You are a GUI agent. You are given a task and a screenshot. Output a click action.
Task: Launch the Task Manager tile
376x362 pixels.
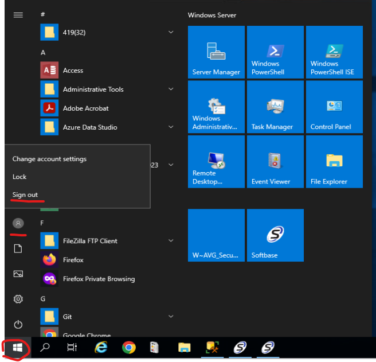(x=275, y=107)
